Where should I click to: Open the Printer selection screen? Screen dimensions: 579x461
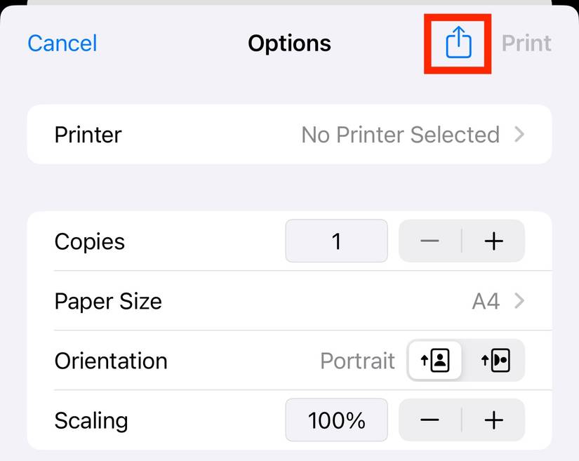pyautogui.click(x=289, y=135)
